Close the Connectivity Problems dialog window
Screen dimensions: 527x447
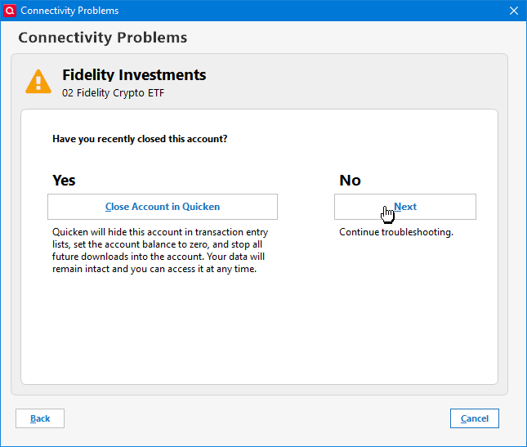click(514, 11)
